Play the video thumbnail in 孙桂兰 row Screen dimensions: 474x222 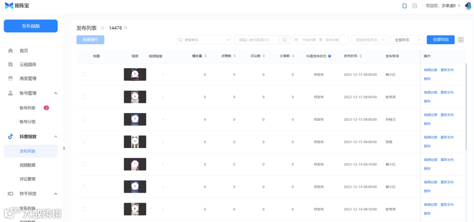point(135,119)
